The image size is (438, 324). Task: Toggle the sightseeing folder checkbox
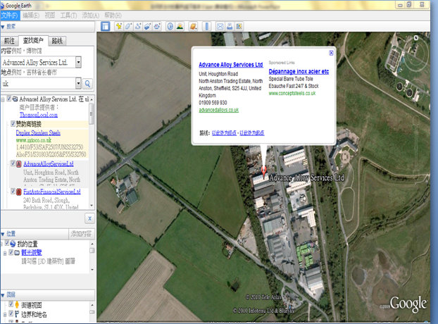tap(11, 252)
